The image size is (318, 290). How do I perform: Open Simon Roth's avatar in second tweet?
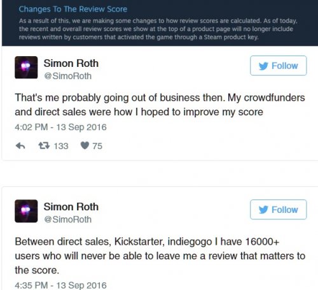coord(26,211)
